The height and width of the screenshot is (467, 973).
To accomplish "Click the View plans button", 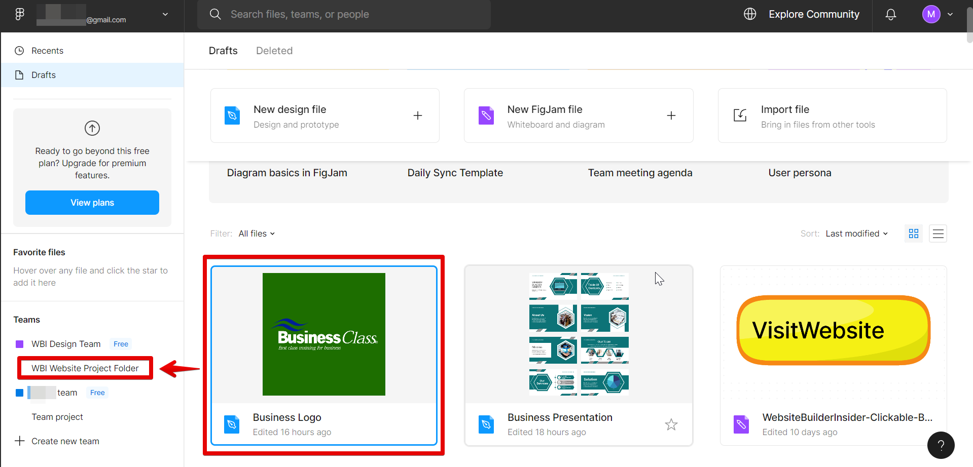I will (x=92, y=203).
